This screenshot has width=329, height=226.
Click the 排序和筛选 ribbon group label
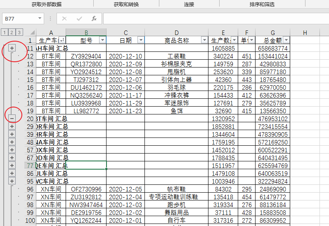pyautogui.click(x=262, y=4)
